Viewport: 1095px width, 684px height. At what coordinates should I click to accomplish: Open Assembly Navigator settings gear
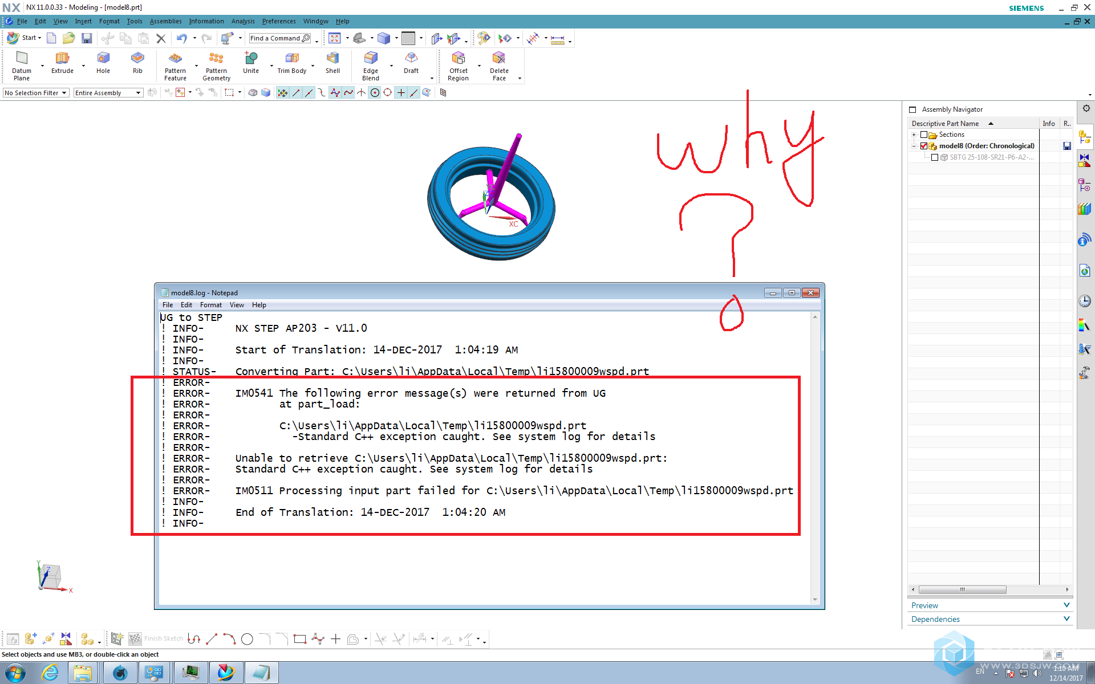coord(1086,108)
